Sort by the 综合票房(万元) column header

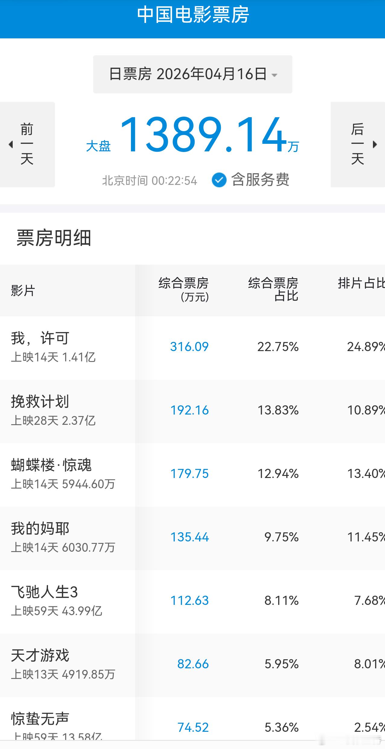click(184, 289)
